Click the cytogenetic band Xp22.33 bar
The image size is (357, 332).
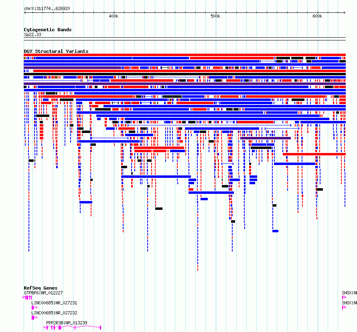[185, 39]
